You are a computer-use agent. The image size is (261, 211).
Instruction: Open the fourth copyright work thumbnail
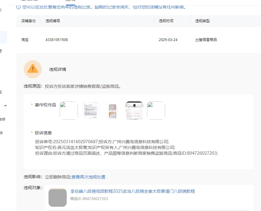(134, 111)
